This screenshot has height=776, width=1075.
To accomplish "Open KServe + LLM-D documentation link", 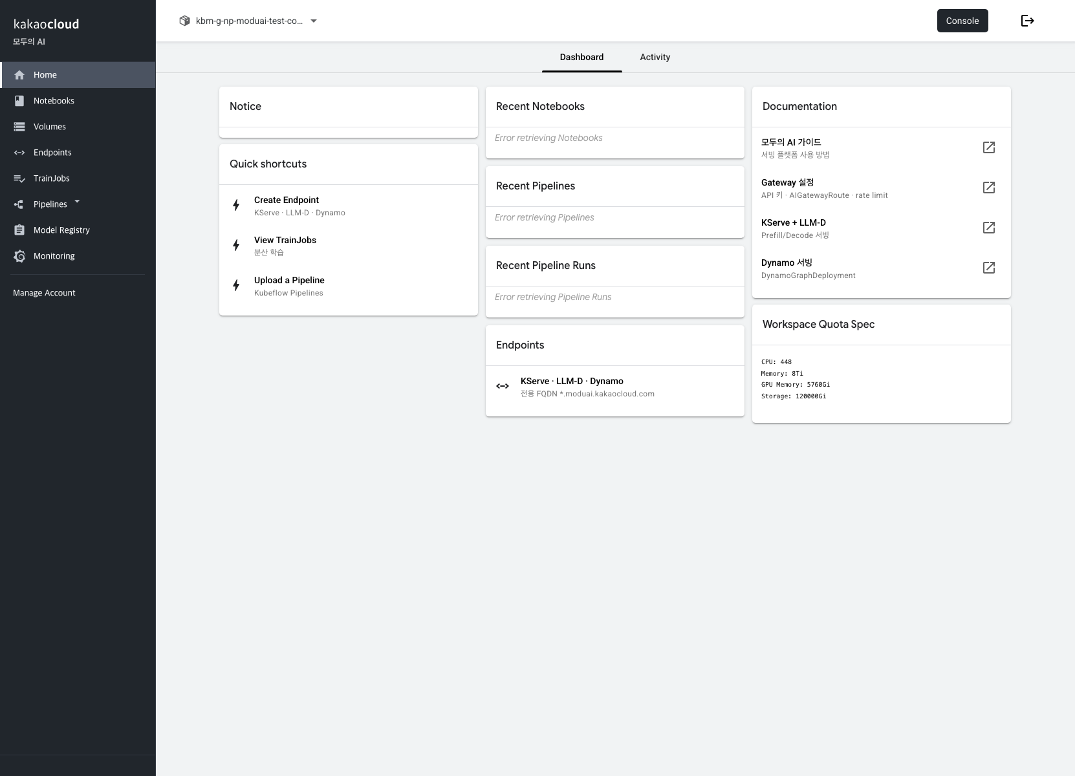I will click(882, 228).
